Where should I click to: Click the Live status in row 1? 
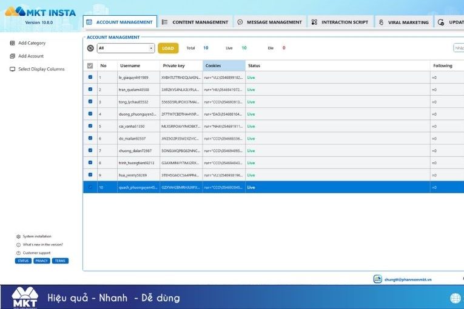click(x=251, y=78)
